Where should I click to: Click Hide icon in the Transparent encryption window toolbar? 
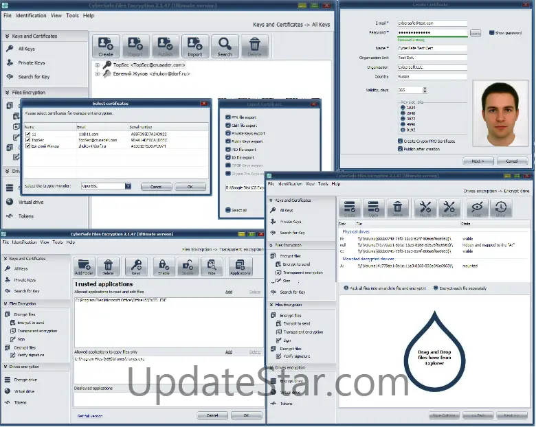(x=212, y=266)
